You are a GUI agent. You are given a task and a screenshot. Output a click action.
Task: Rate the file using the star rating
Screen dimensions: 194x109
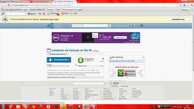click(93, 66)
